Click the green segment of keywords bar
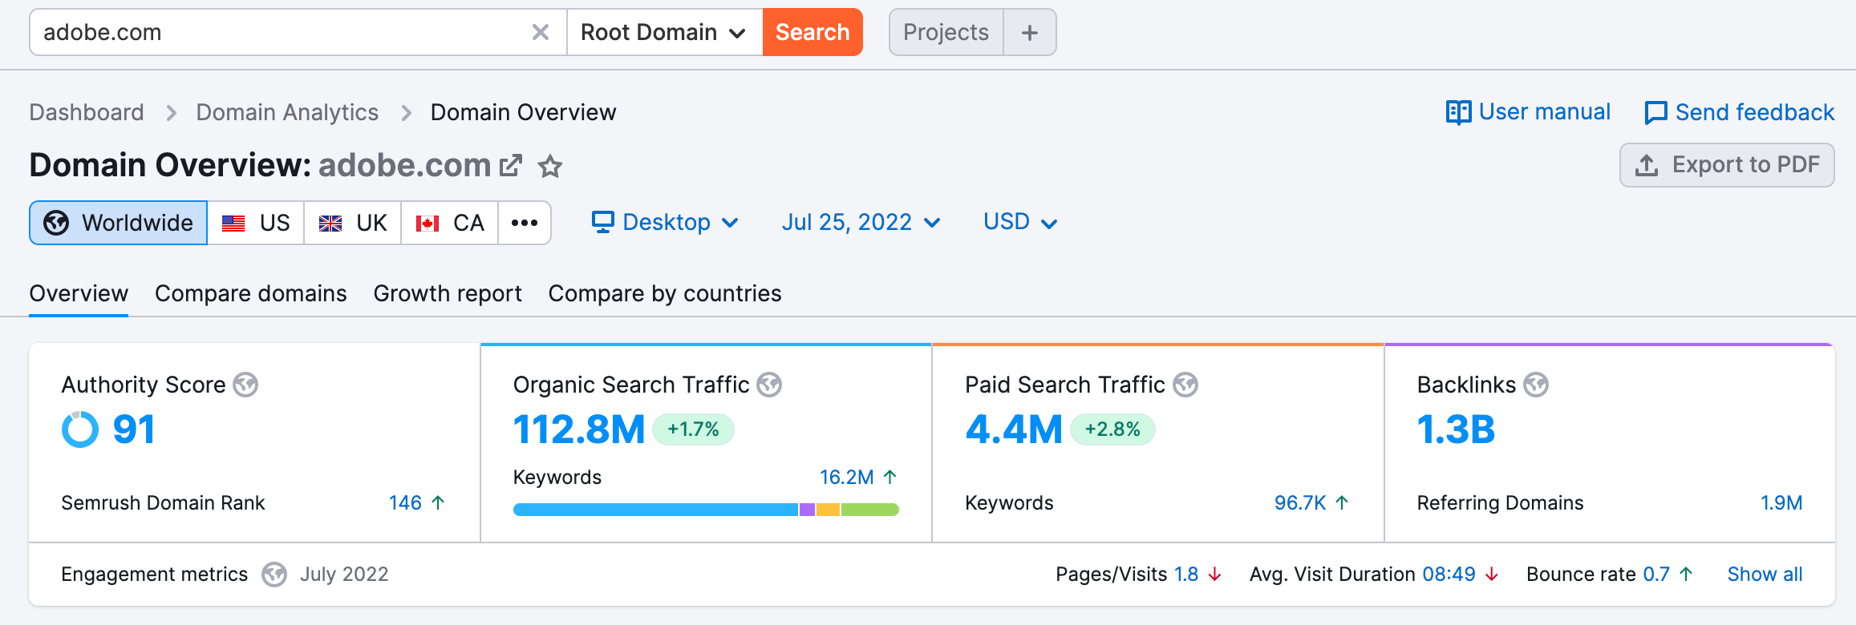 coord(870,510)
